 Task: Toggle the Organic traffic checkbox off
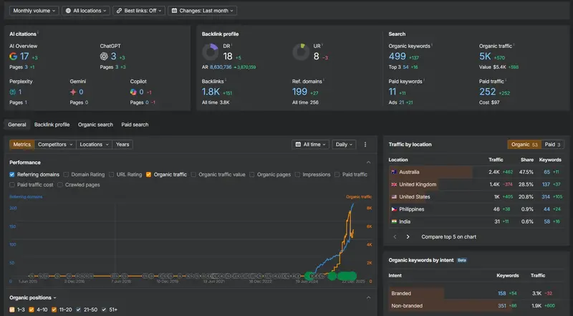(x=148, y=174)
